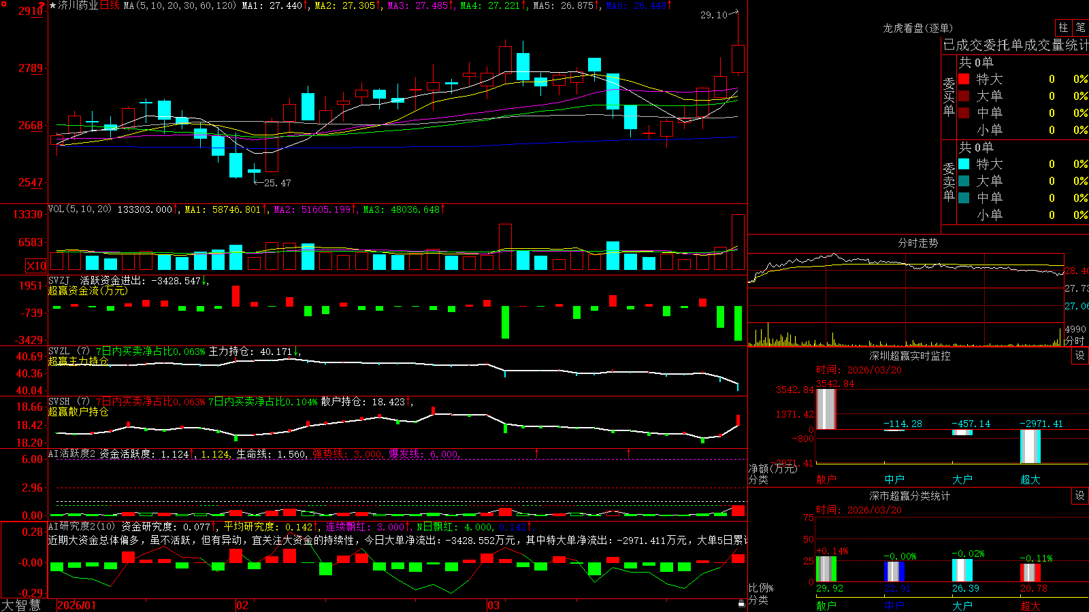Click the AI活跃度2 indicator label
The height and width of the screenshot is (612, 1089).
tap(71, 454)
